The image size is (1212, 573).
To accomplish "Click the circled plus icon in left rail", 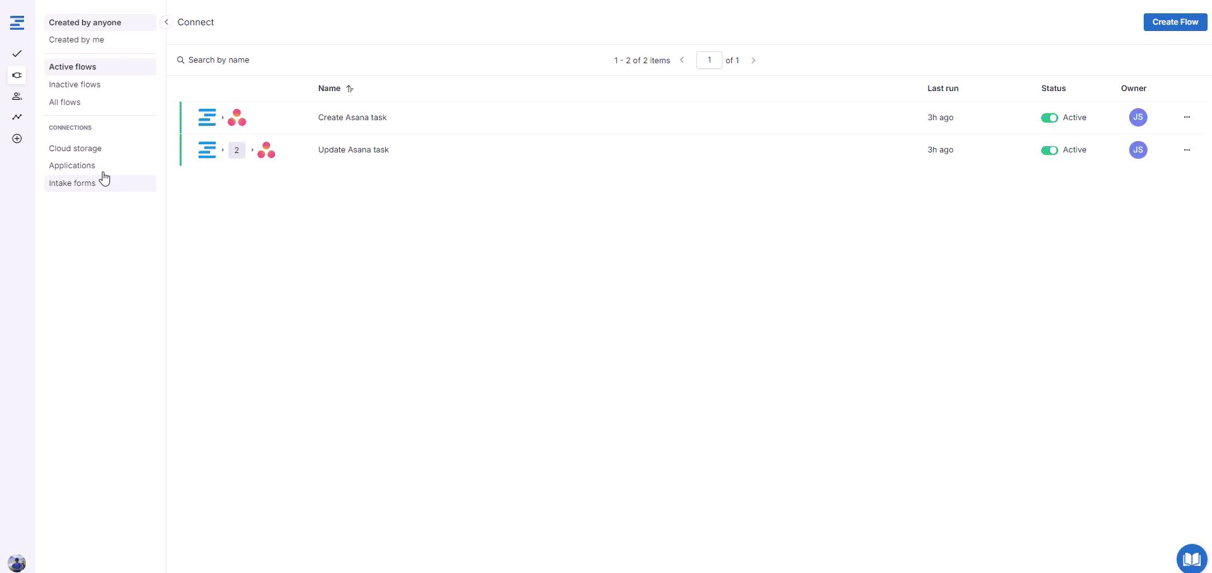I will pyautogui.click(x=17, y=139).
